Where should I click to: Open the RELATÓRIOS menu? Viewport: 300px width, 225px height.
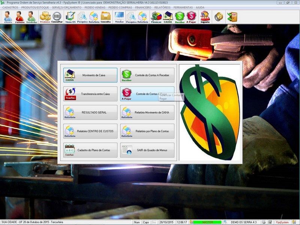coord(162,7)
